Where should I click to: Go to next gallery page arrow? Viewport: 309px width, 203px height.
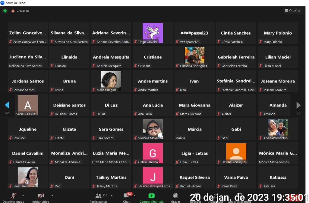coord(298,105)
